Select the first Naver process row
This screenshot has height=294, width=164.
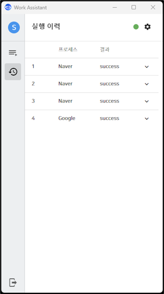(x=91, y=67)
